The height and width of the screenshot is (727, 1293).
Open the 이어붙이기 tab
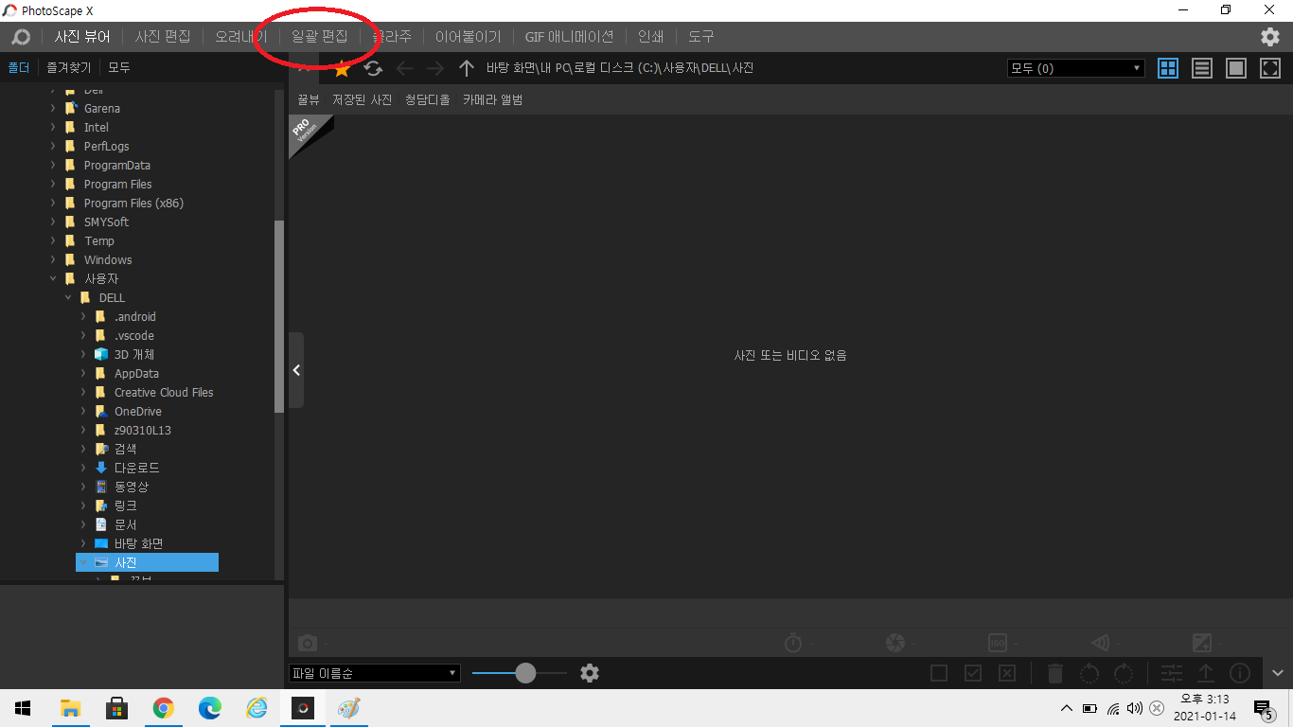[468, 37]
